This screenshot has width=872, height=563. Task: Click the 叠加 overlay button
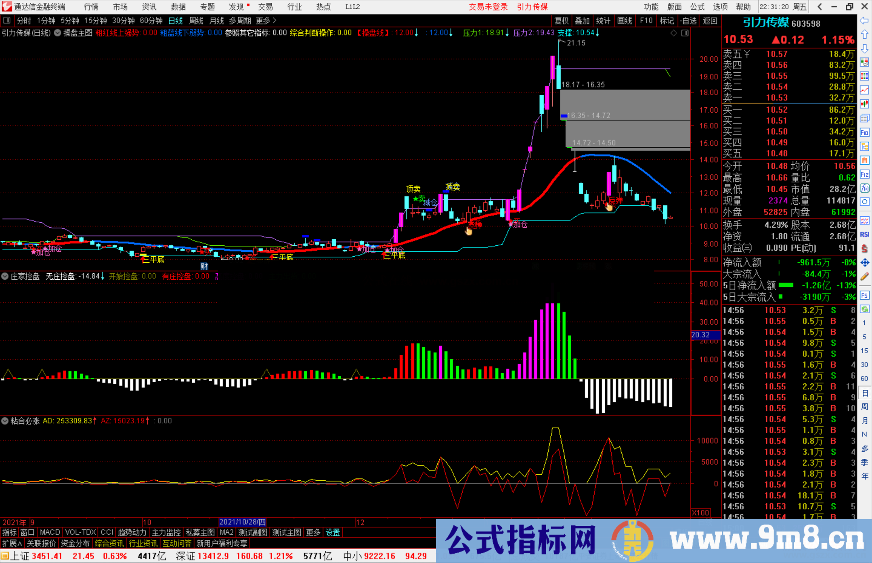pyautogui.click(x=583, y=21)
